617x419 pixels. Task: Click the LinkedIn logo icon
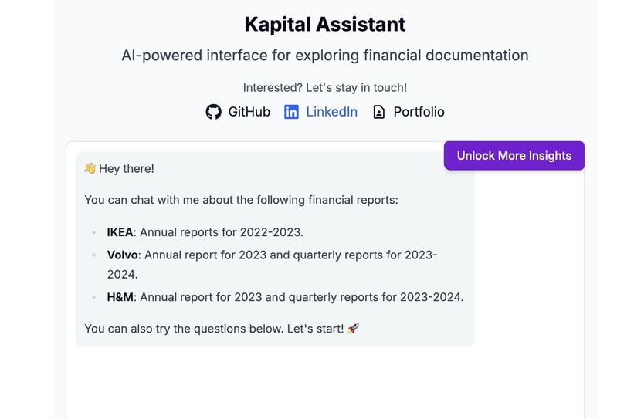(x=291, y=112)
